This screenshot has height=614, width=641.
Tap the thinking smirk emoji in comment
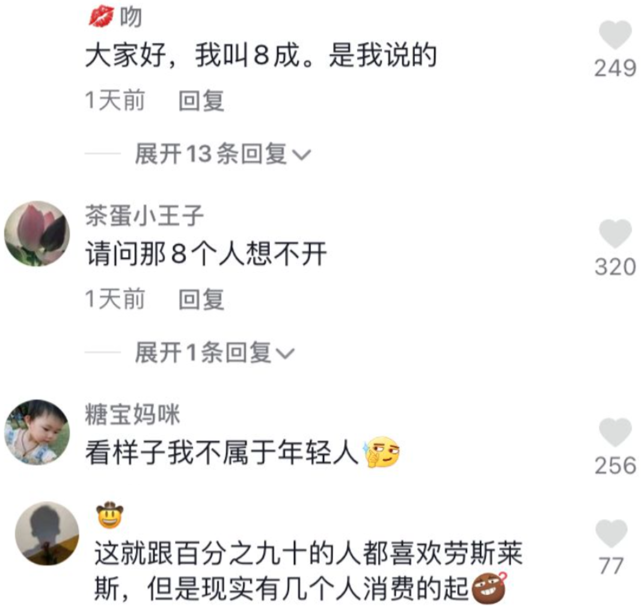click(381, 452)
